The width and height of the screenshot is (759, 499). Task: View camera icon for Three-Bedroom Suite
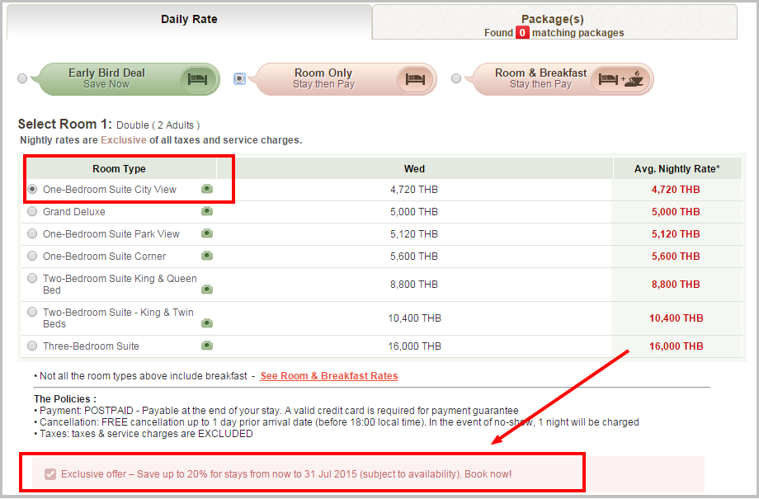[207, 346]
